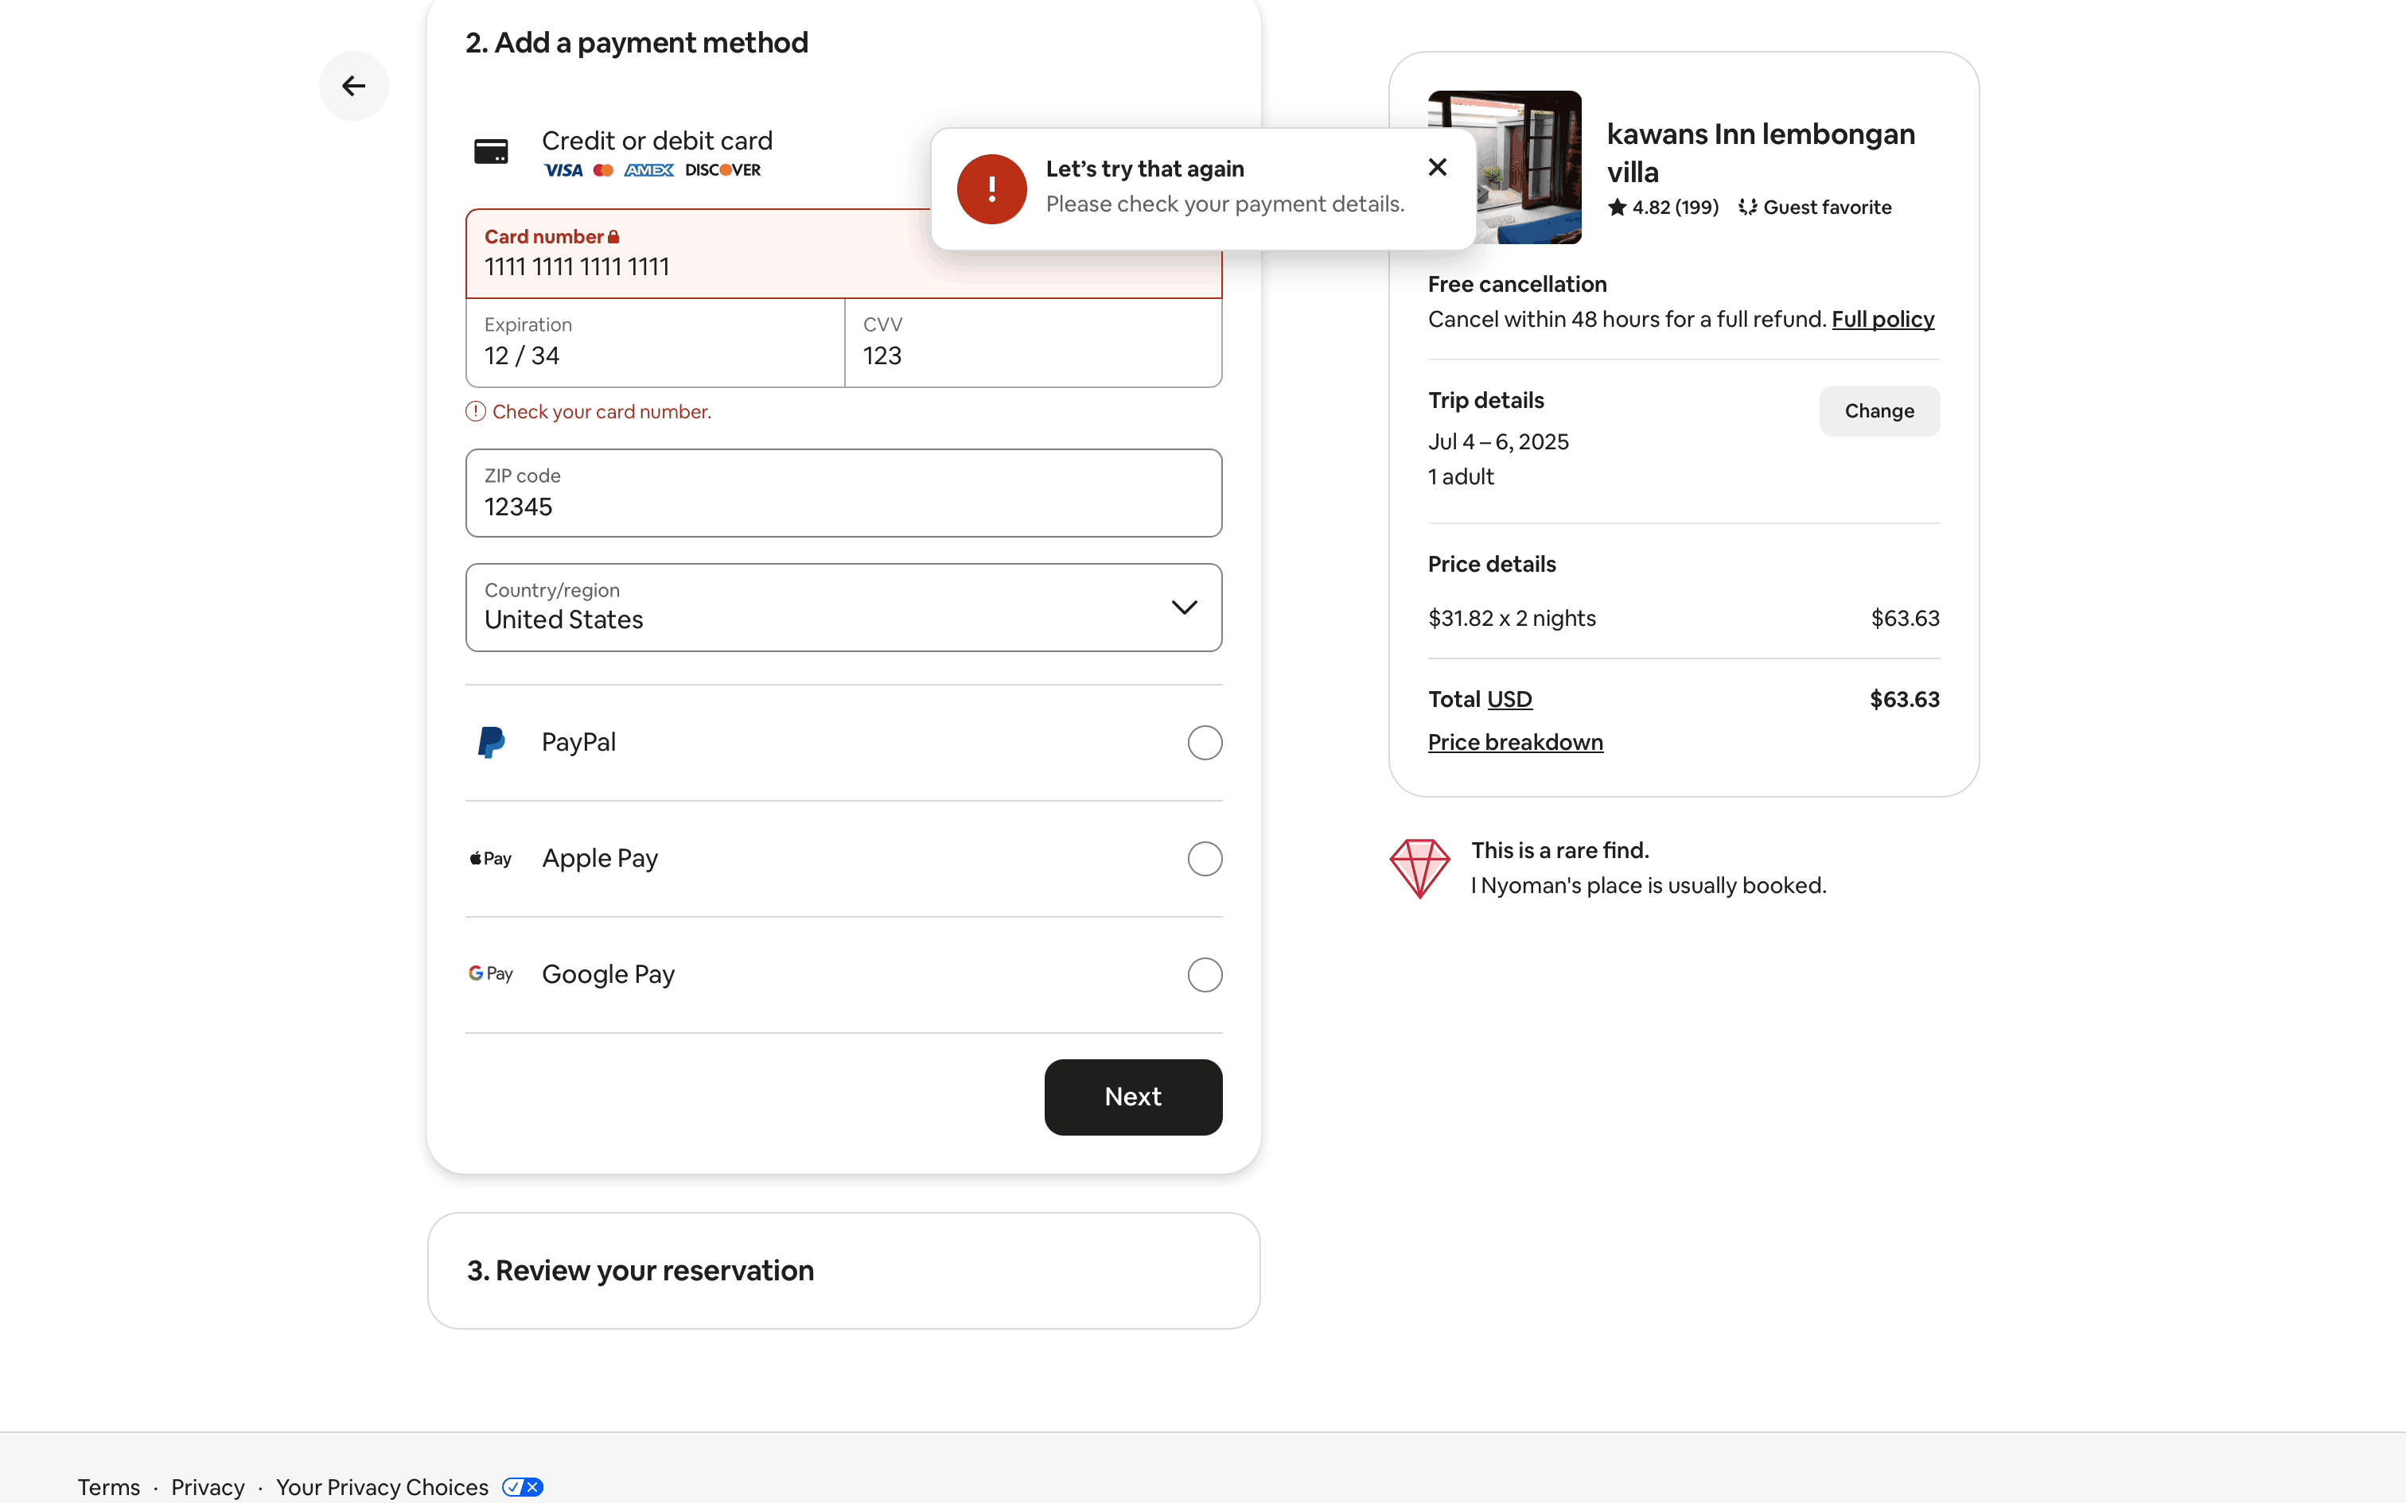The width and height of the screenshot is (2406, 1503).
Task: Select the Apple Pay radio button
Action: 1204,859
